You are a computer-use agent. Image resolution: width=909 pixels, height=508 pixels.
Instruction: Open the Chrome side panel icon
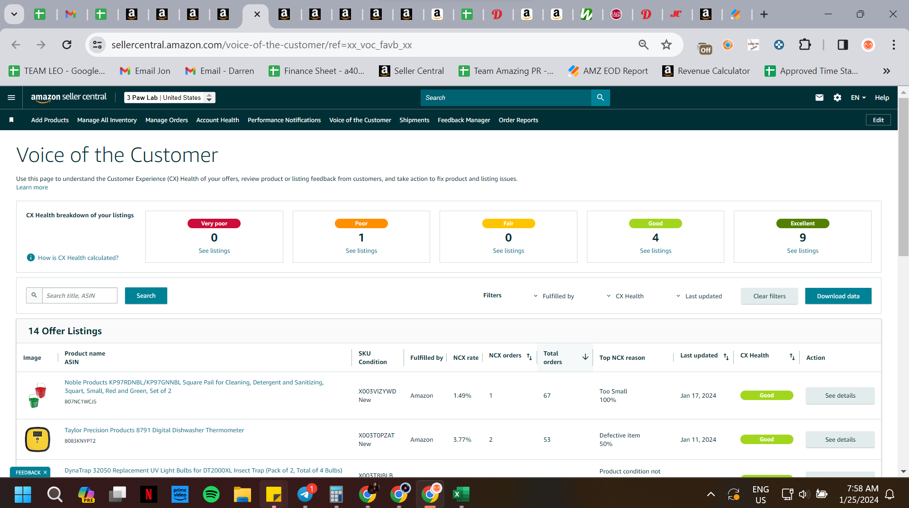click(x=843, y=45)
